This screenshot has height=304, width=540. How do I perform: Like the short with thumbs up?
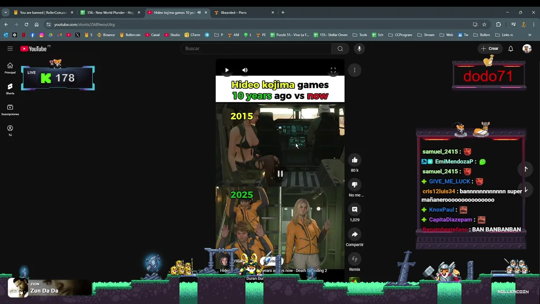tap(355, 160)
